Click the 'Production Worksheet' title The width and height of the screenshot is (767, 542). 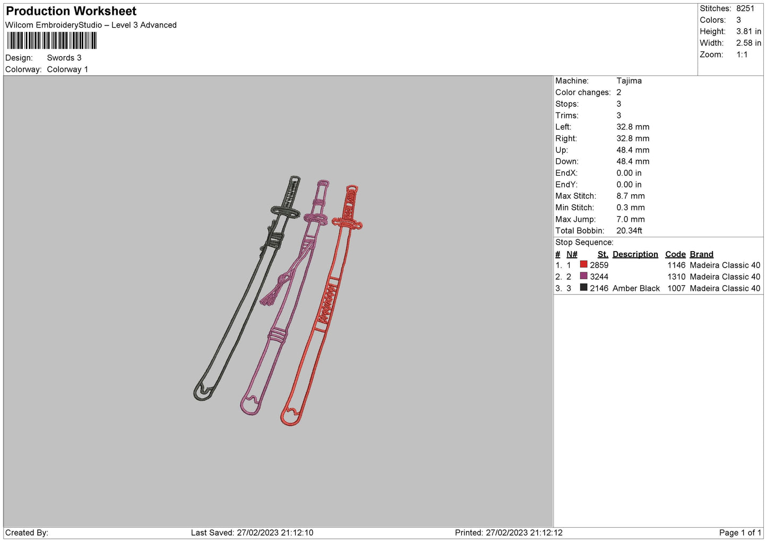pyautogui.click(x=71, y=11)
